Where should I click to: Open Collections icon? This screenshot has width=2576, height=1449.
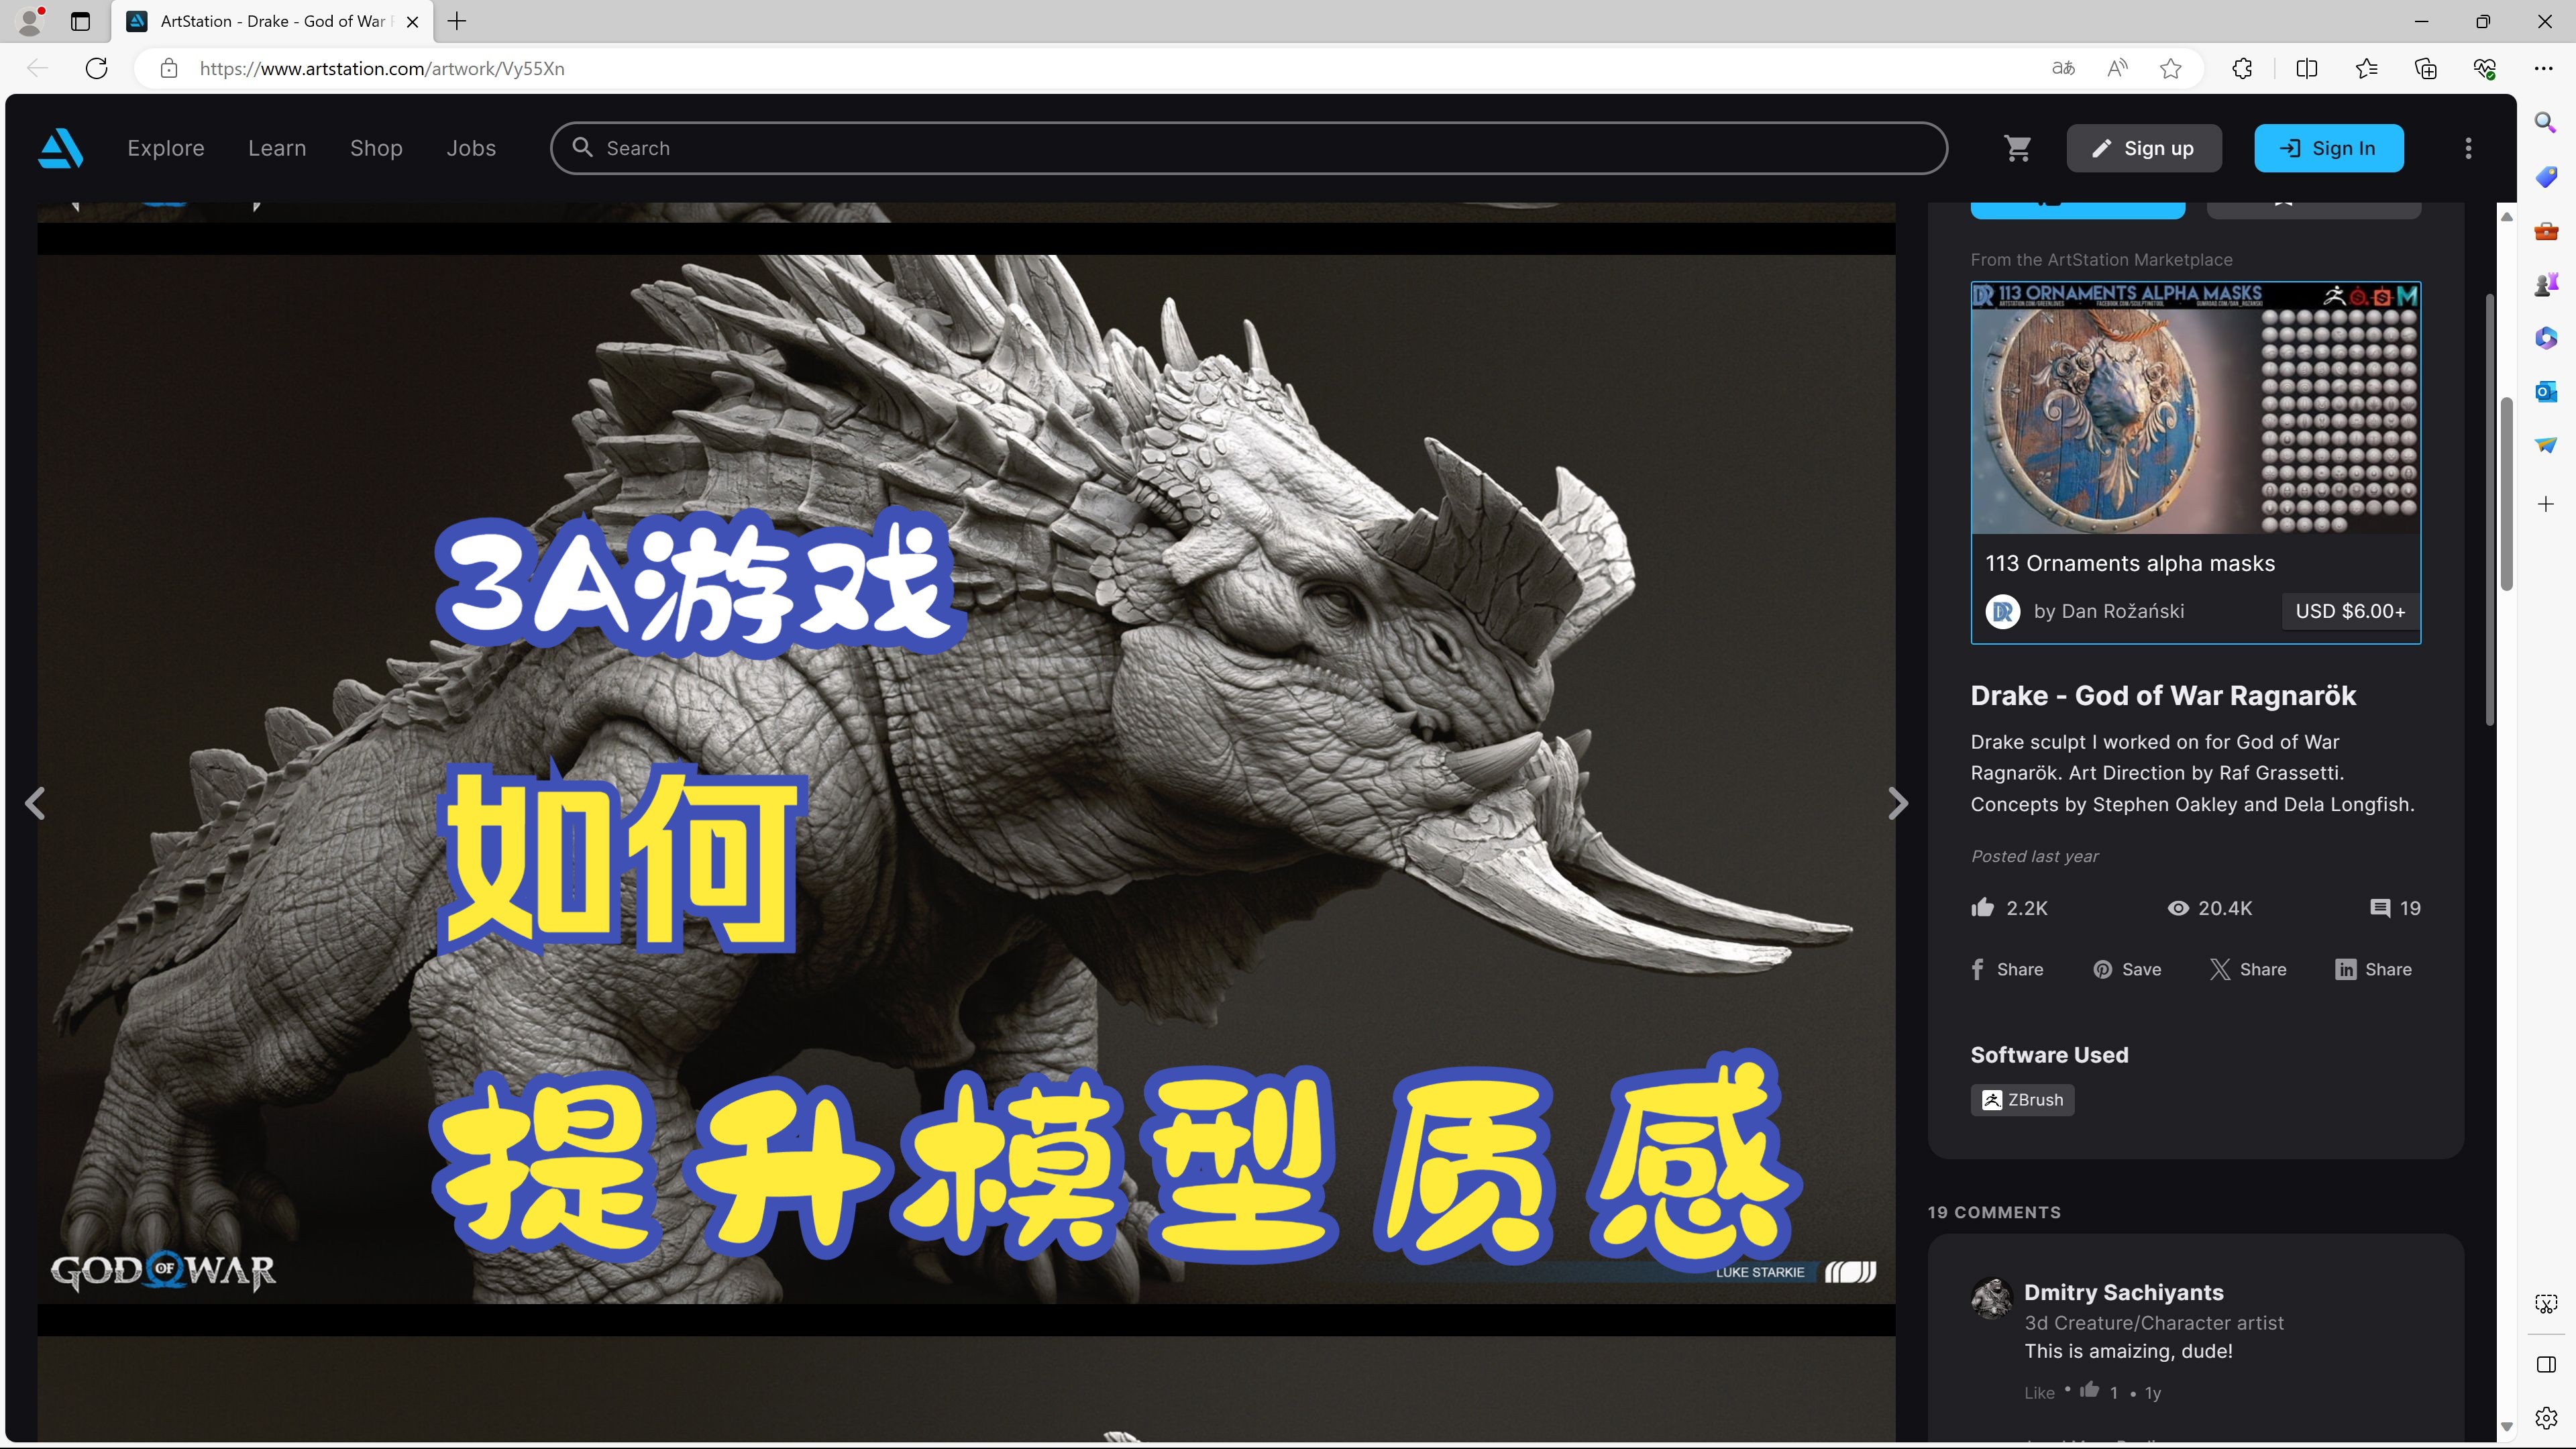[x=2425, y=68]
